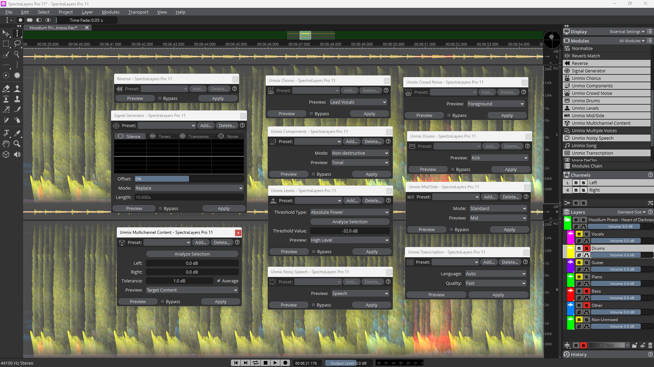
Task: Mute the Vocals layer
Action: tap(579, 234)
